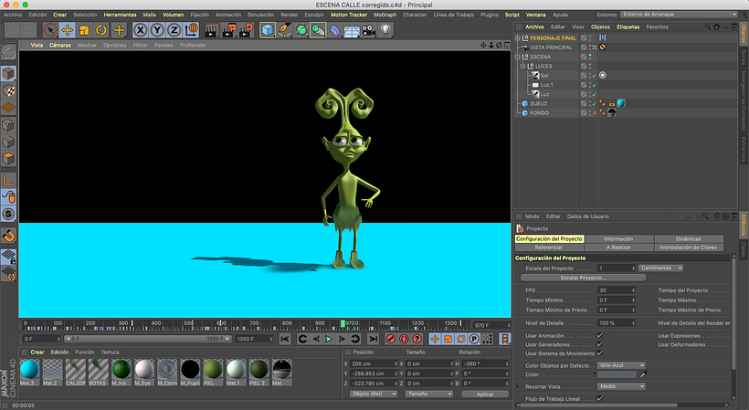749x410 pixels.
Task: Toggle snapping magnet icon
Action: pos(8,236)
